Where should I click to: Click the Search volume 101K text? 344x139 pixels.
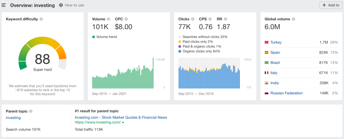pos(23,129)
